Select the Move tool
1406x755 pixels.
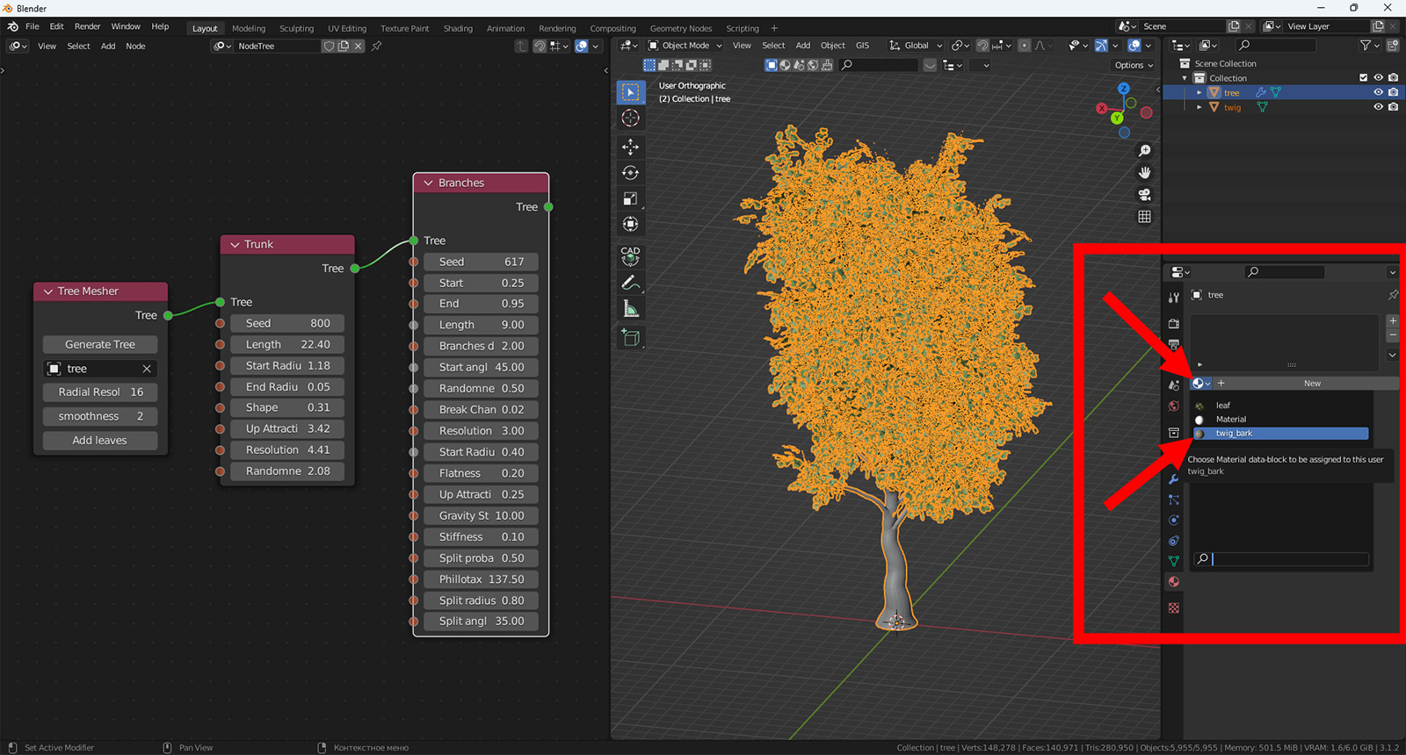(x=630, y=147)
